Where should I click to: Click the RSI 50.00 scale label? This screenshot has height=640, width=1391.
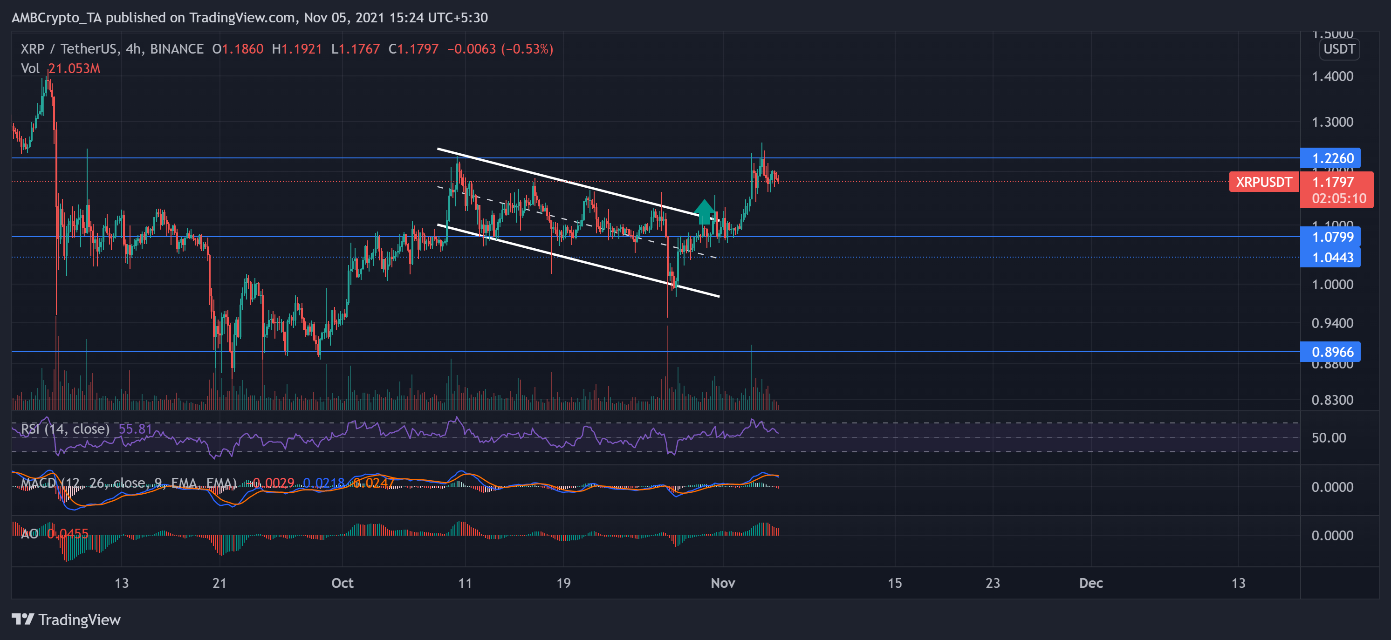pos(1329,438)
